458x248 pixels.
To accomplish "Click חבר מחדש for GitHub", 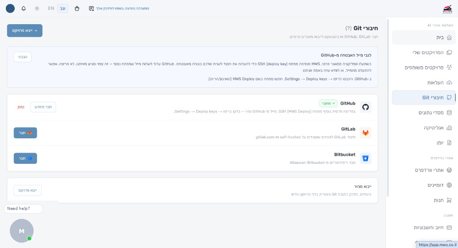I will (43, 107).
